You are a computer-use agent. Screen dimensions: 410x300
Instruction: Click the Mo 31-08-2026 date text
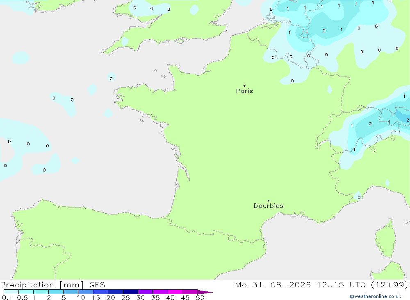tap(273, 285)
